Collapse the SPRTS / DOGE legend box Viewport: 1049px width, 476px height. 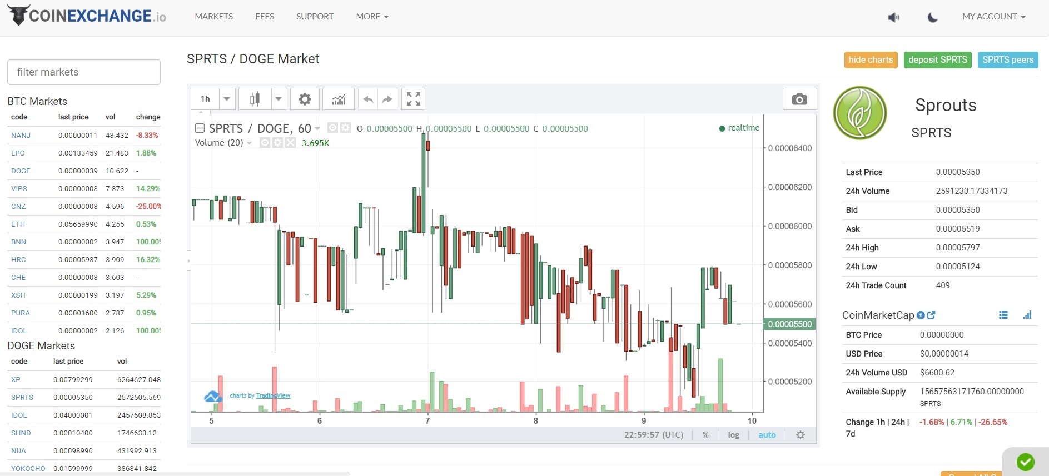point(200,128)
